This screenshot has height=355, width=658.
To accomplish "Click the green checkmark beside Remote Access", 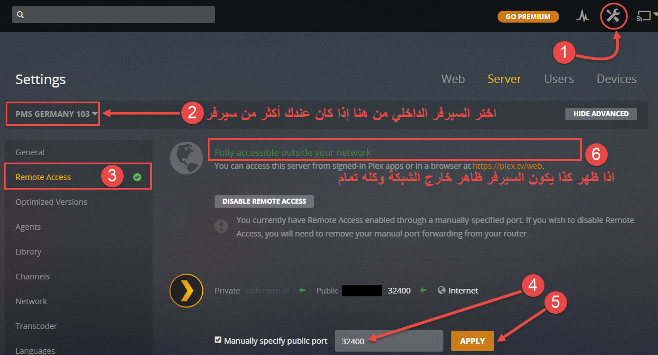I will [137, 177].
